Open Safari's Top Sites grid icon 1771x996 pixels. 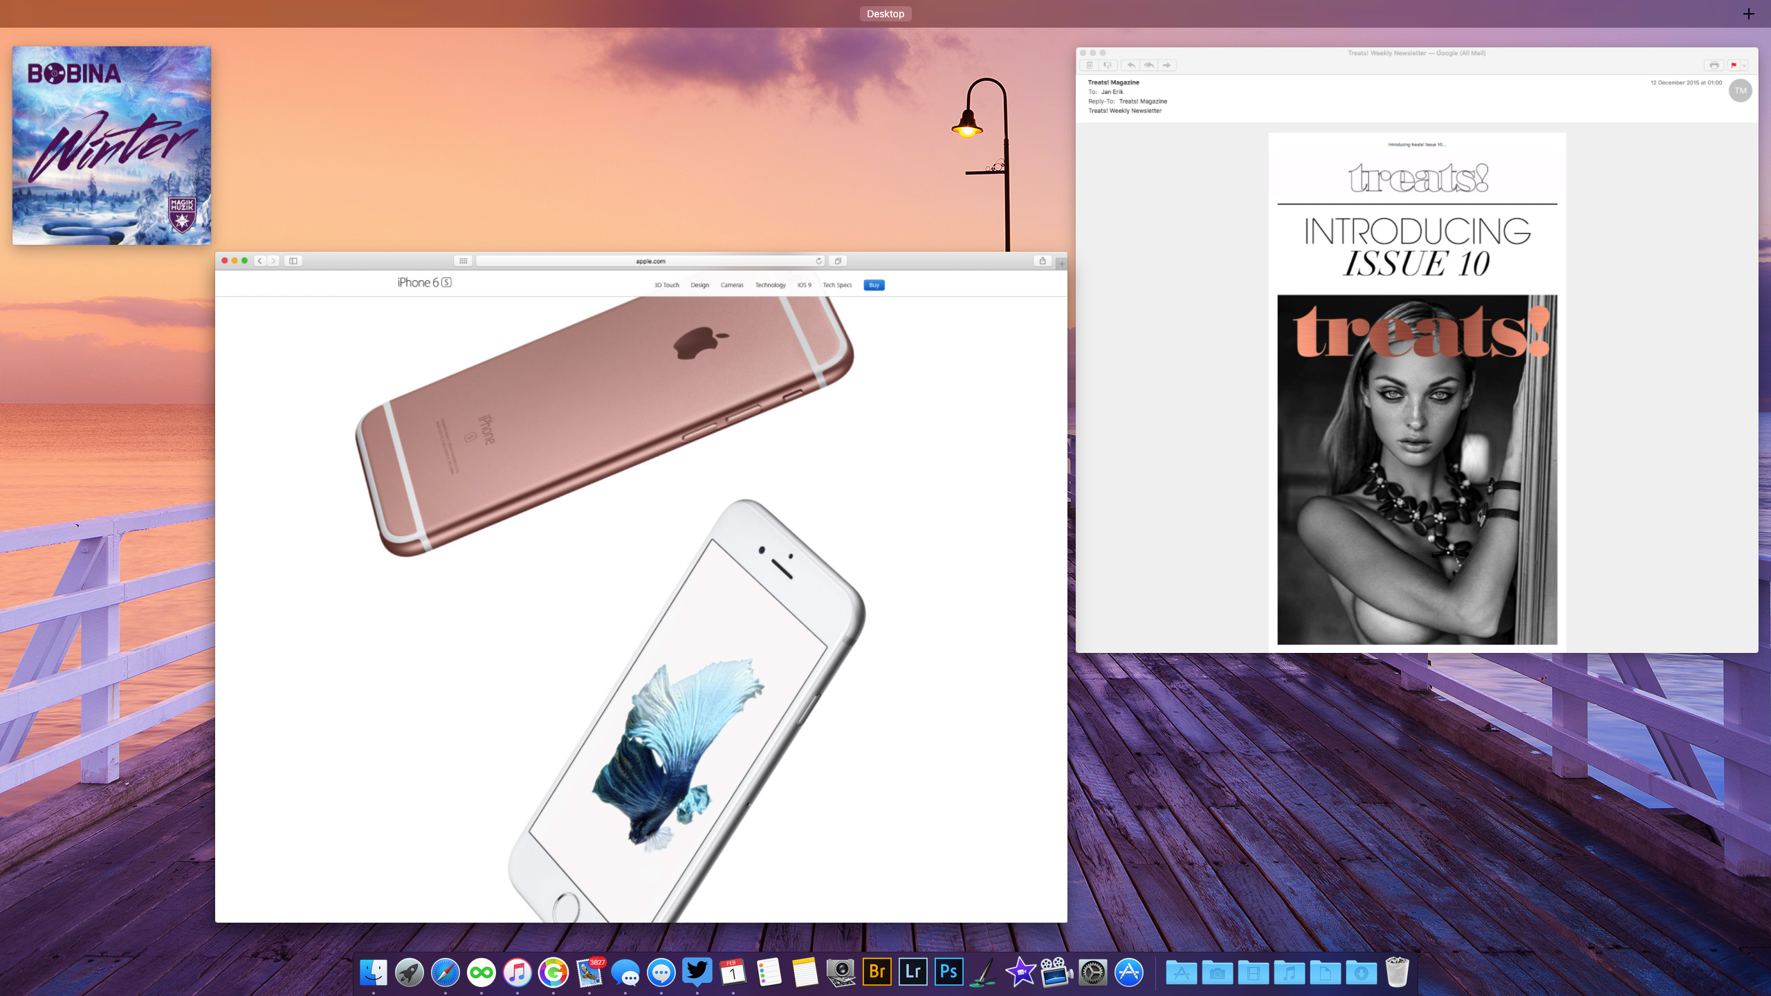pyautogui.click(x=463, y=261)
